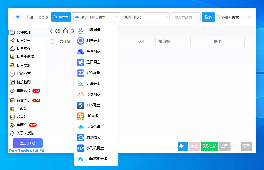
Task: Open the 请选择账号 account dropdown
Action: point(145,17)
